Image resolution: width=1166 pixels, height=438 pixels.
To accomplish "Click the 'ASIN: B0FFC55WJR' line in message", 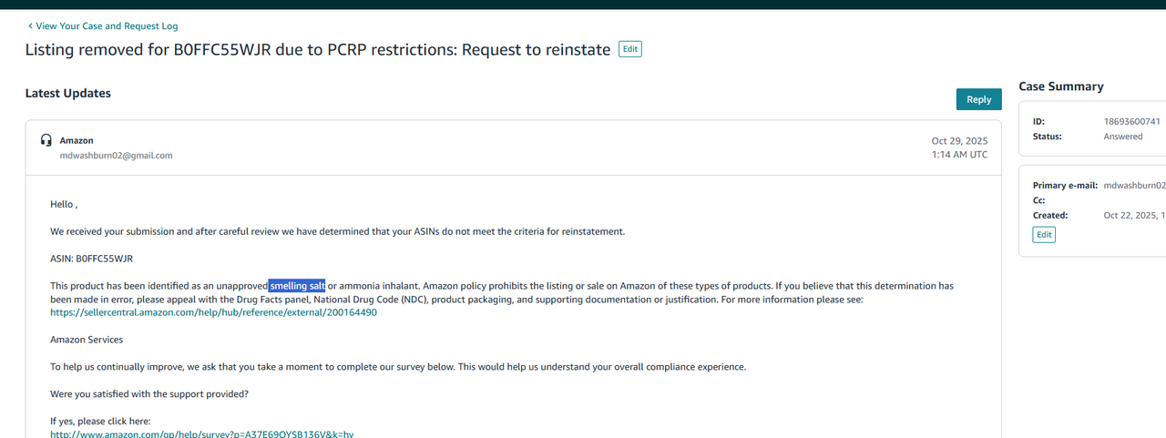I will coord(91,259).
